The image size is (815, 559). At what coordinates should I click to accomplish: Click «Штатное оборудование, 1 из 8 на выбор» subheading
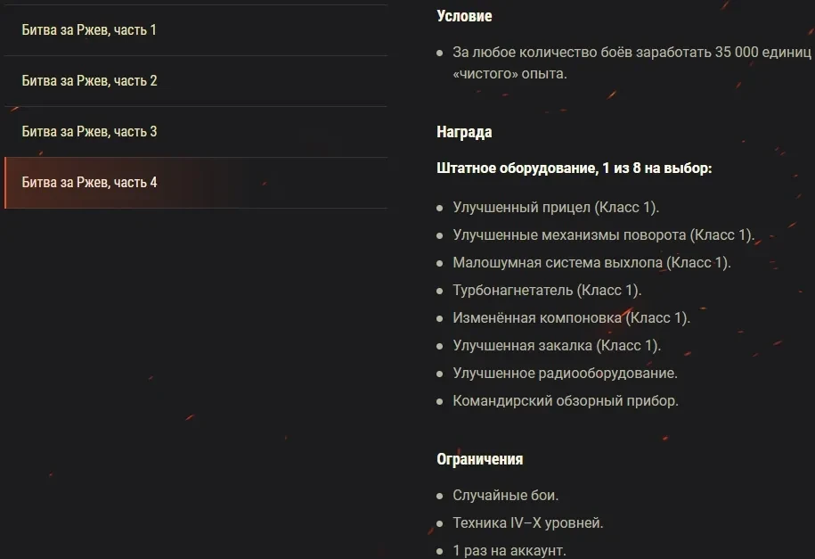click(575, 168)
